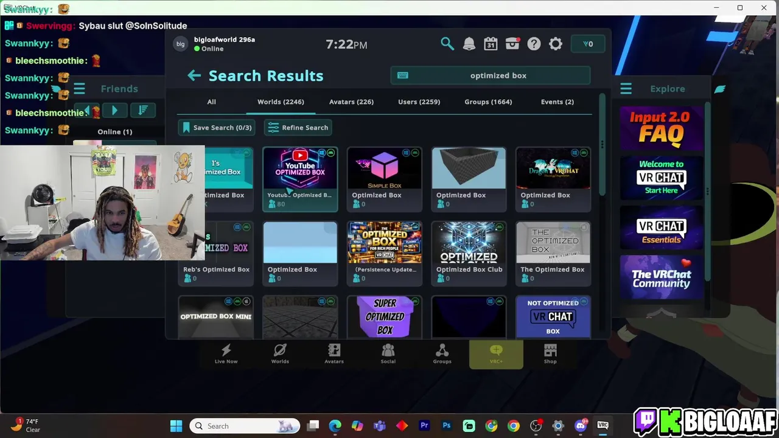The width and height of the screenshot is (779, 438).
Task: Open the VRChat Essentials banner
Action: pyautogui.click(x=662, y=228)
